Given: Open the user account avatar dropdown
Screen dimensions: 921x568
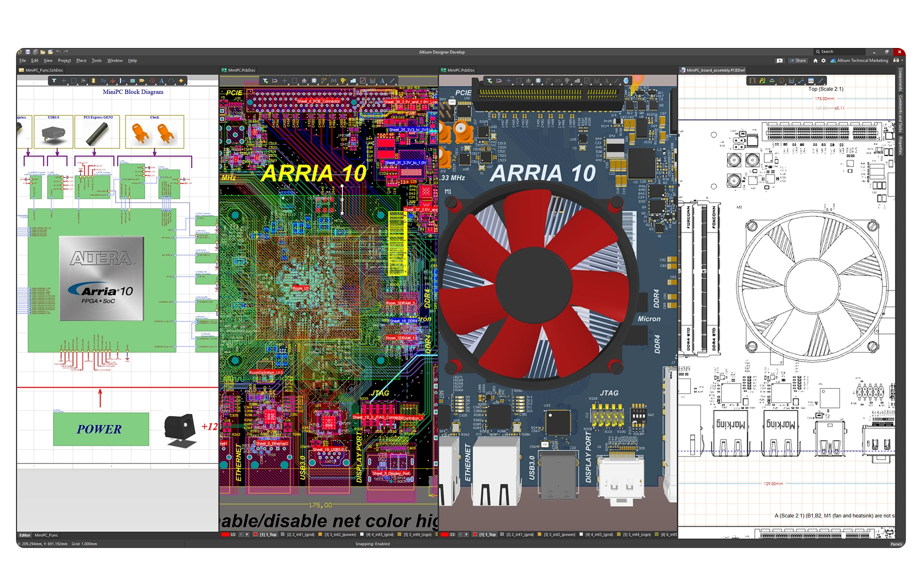Looking at the screenshot, I should click(897, 60).
